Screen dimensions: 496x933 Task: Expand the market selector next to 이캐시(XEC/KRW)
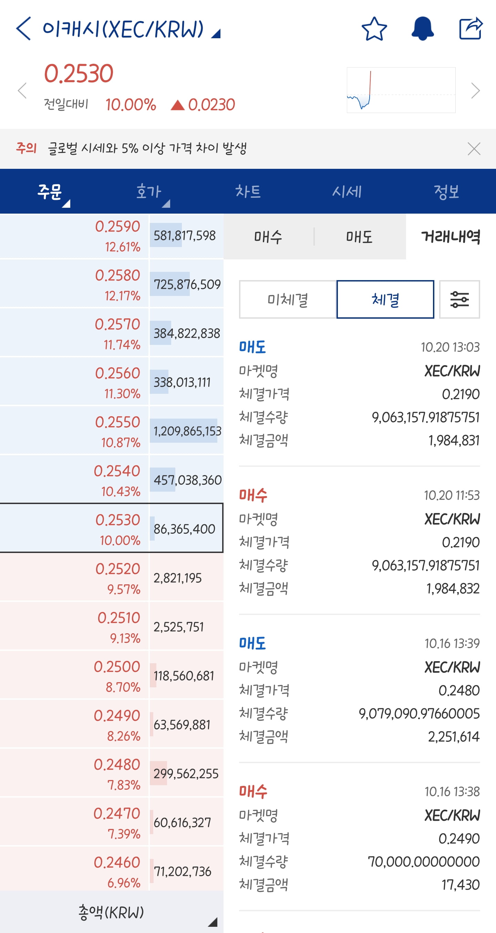(216, 34)
